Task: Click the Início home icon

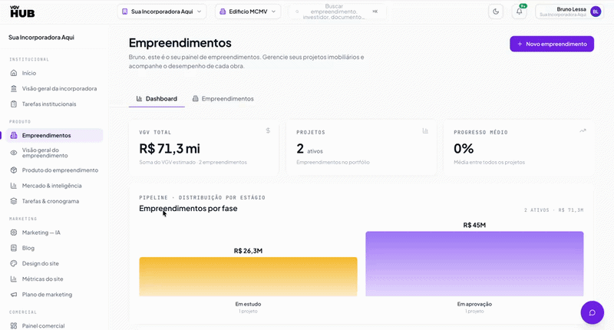Action: 14,73
